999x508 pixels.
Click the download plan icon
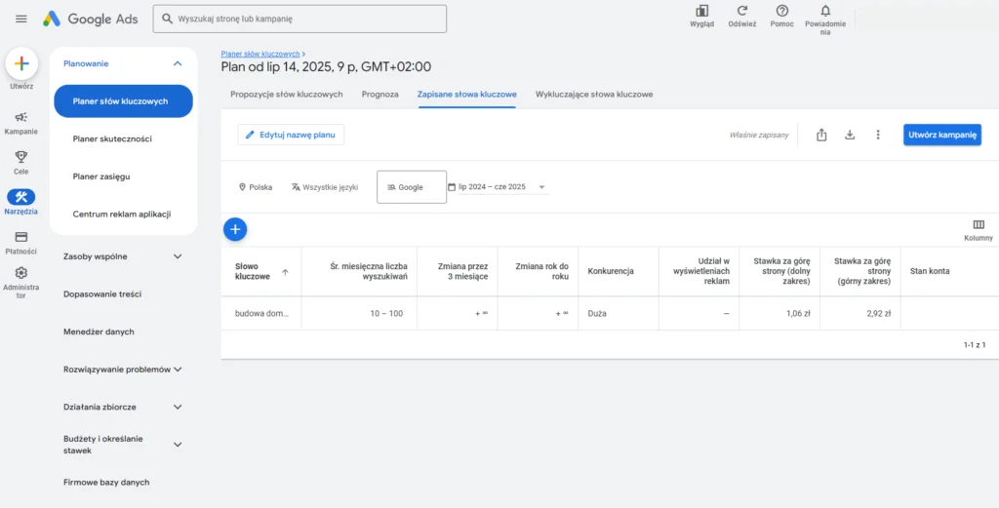point(850,135)
